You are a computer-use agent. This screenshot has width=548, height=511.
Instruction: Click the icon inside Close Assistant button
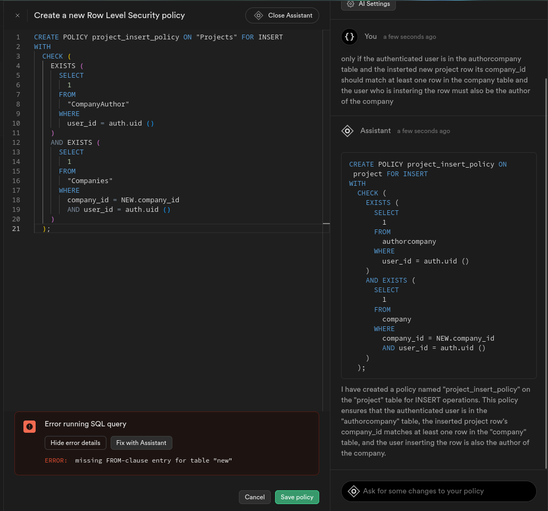[259, 15]
